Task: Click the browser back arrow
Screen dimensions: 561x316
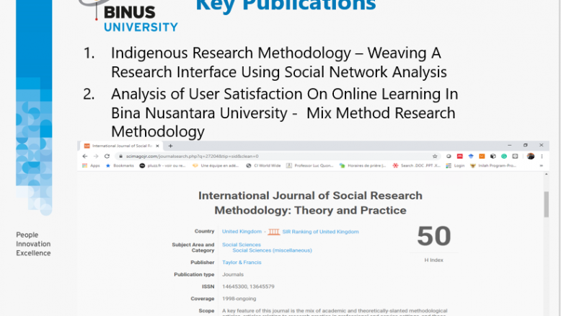Action: (x=85, y=156)
